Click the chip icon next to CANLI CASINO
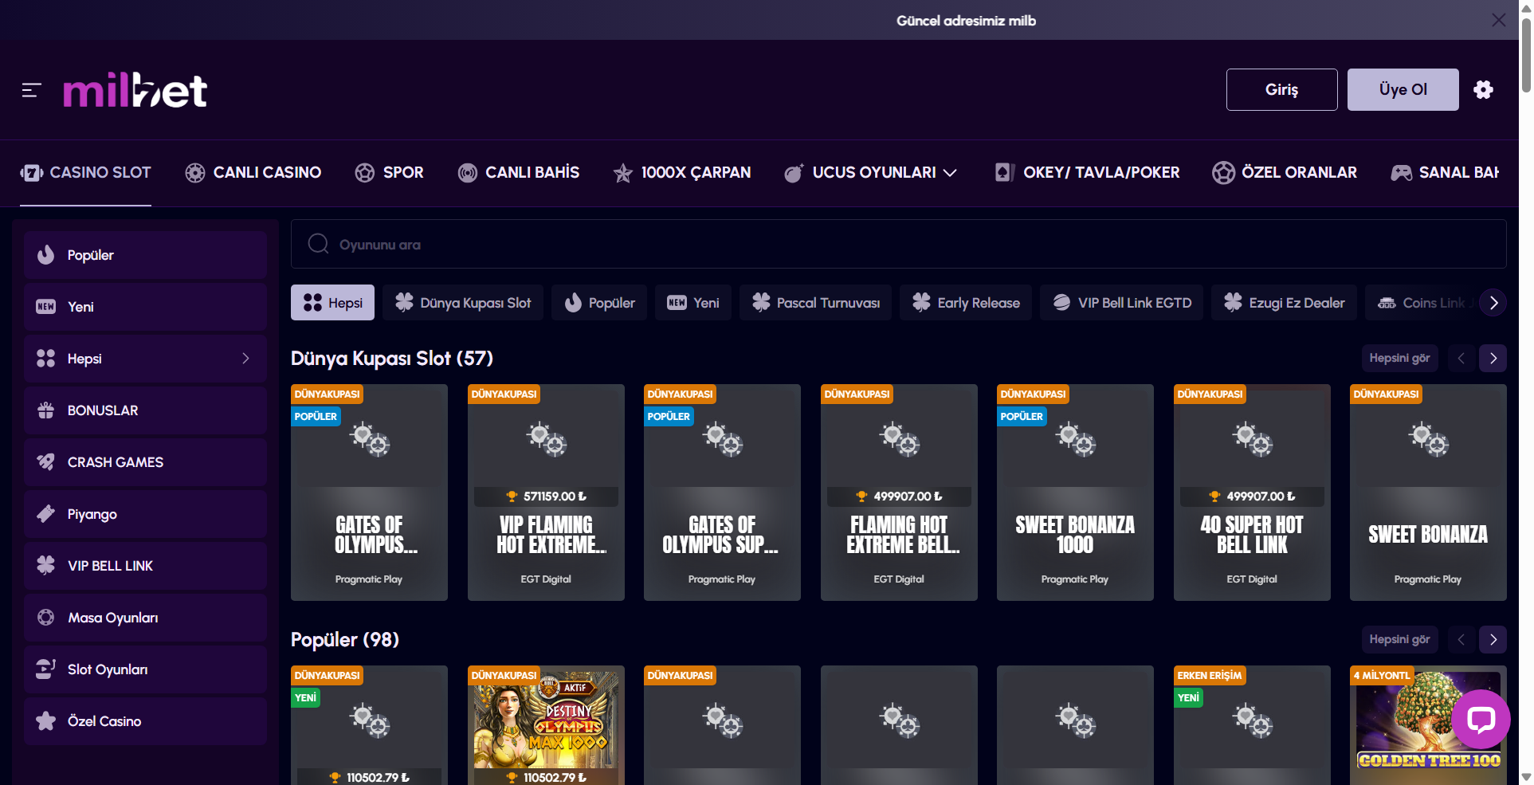Screen dimensions: 1534x785 195,173
